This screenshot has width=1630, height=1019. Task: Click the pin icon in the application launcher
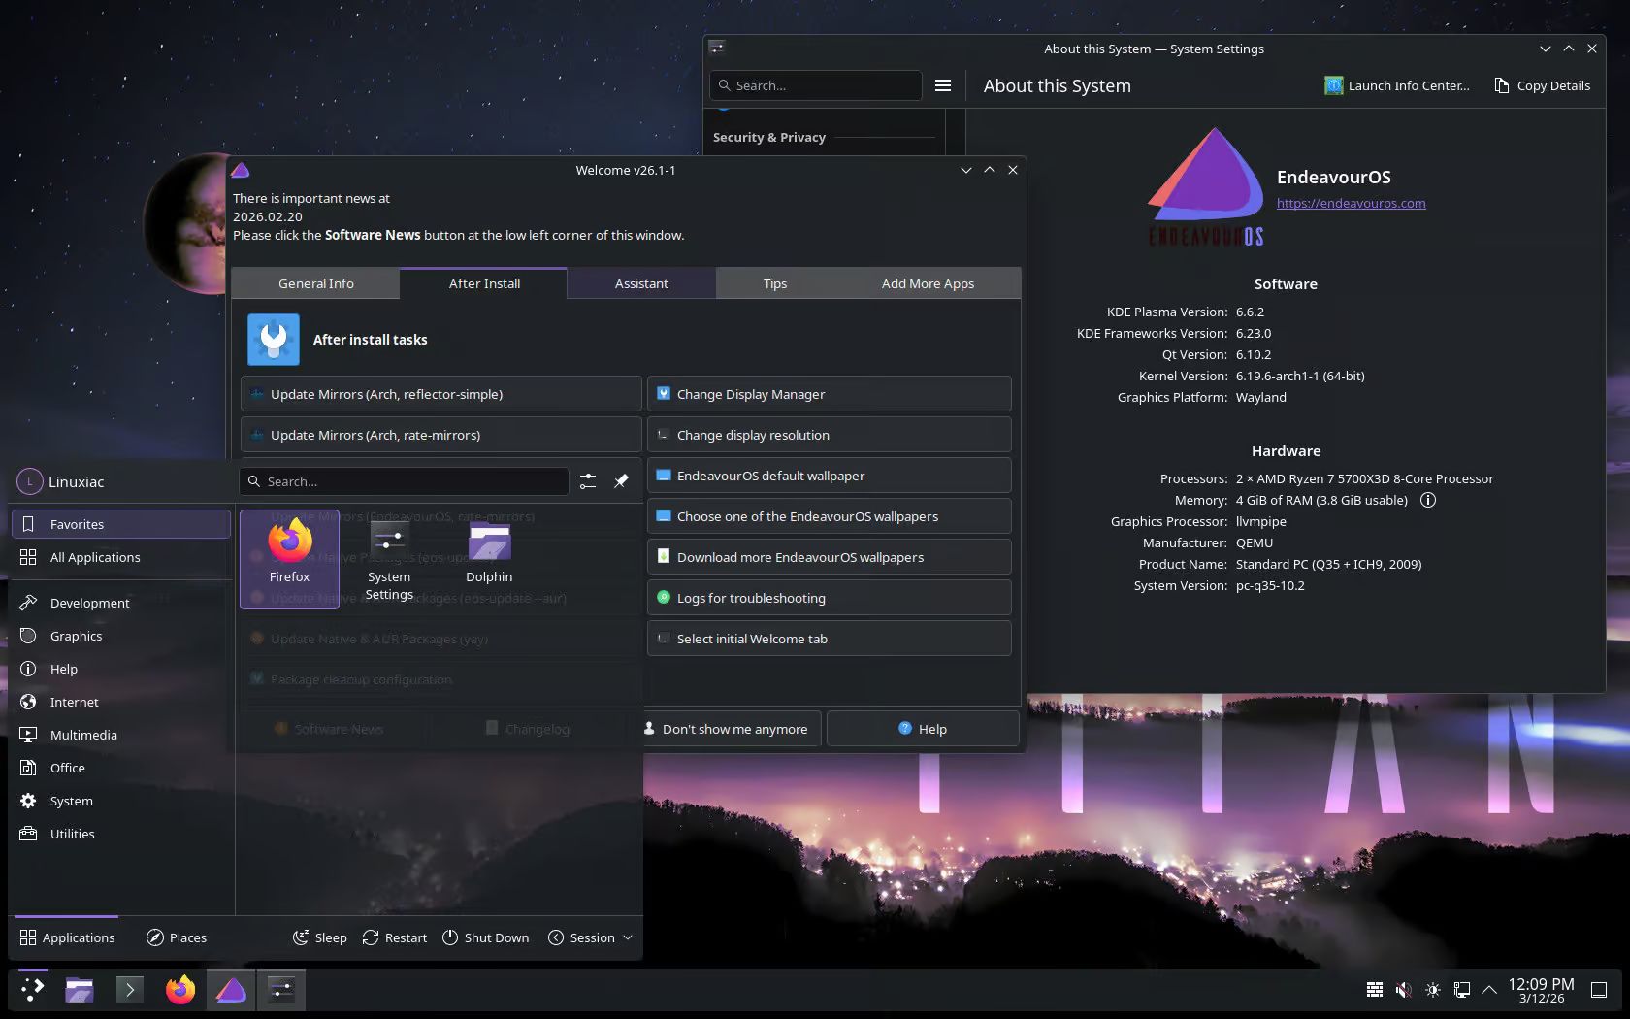[621, 481]
